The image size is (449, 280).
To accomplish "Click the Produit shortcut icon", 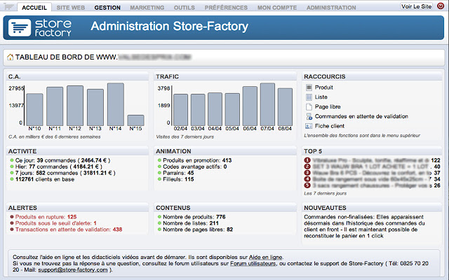I will tap(309, 87).
